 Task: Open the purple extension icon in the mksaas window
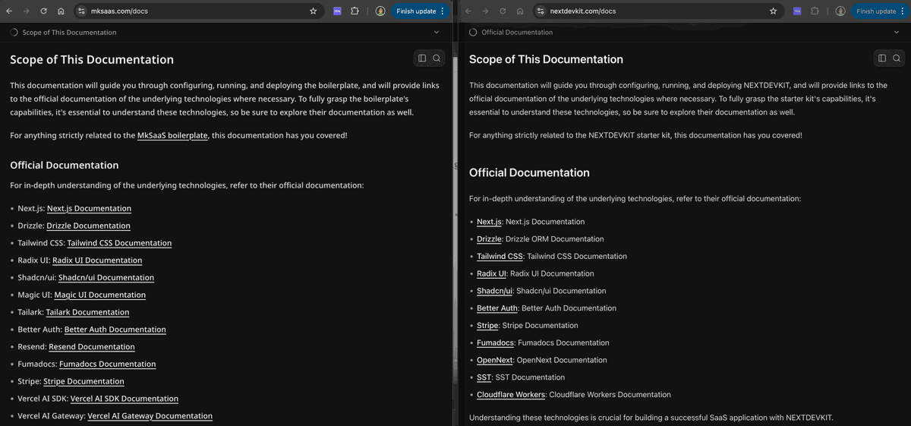click(337, 11)
